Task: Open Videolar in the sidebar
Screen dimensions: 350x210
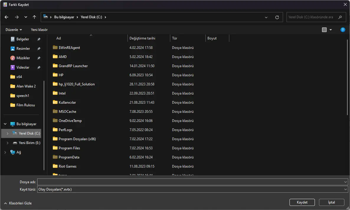Action: pos(23,67)
